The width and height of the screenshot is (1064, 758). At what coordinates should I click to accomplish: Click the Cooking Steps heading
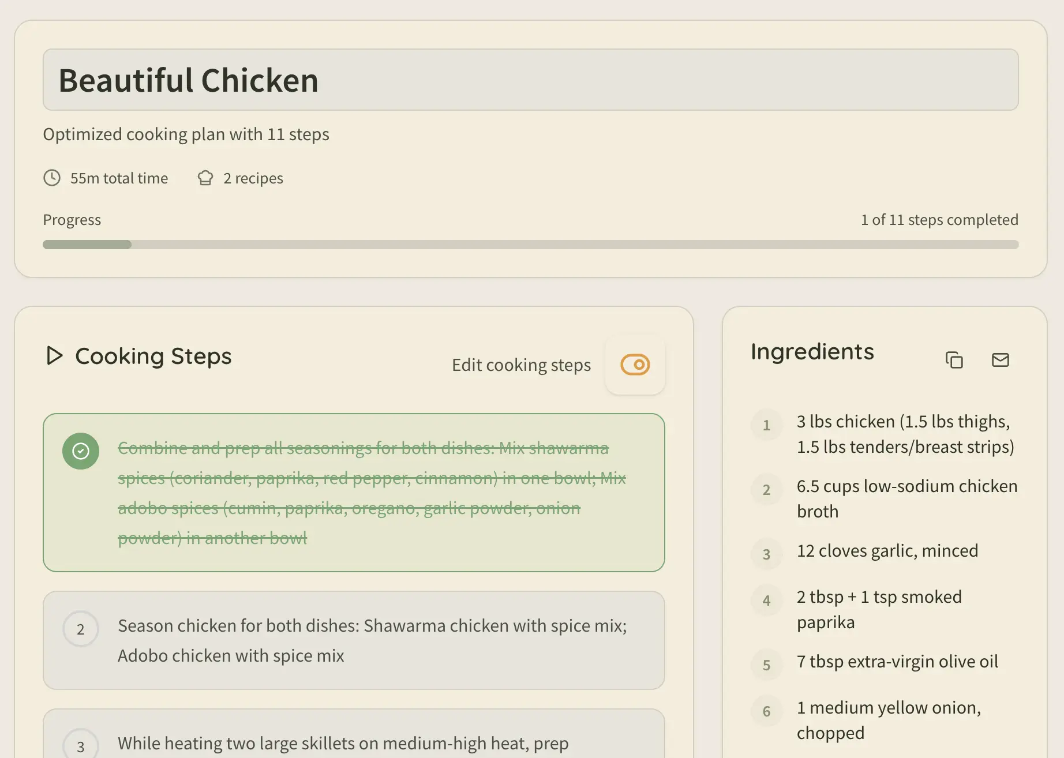pyautogui.click(x=153, y=356)
